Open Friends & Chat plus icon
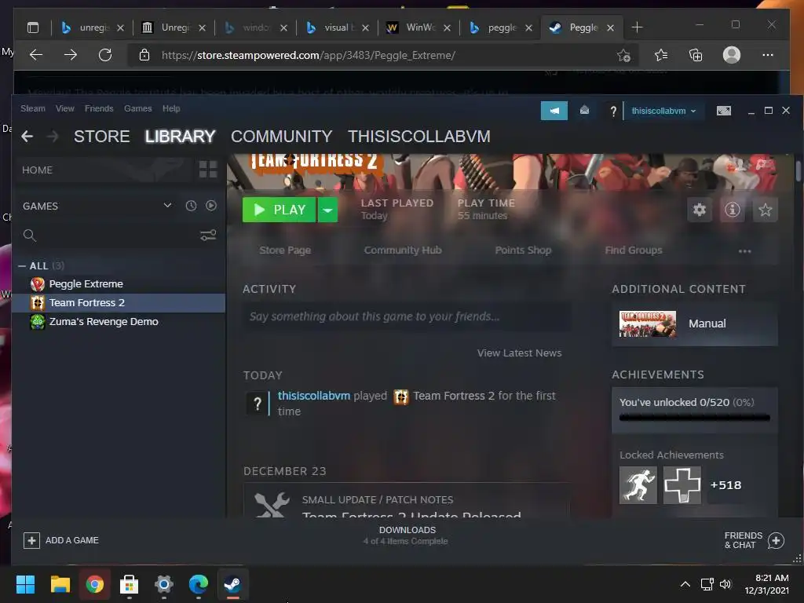Viewport: 804px width, 603px height. 776,540
